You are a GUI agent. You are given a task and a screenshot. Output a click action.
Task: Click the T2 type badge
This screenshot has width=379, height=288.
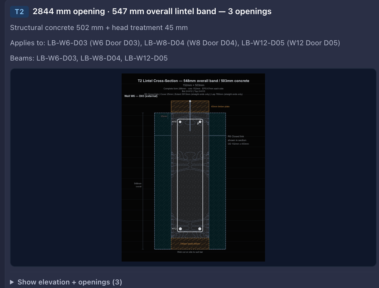pos(19,12)
